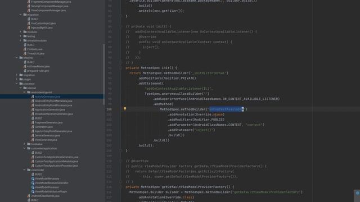Viewport: 360px width, 202px height.
Task: Click the BUILD file icon under the lifecycle folder
Action: 25,62
